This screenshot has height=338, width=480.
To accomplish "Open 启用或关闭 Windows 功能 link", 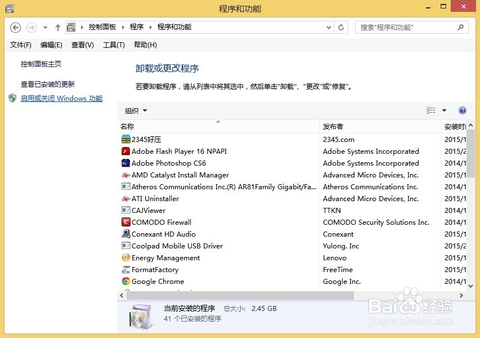I will 61,99.
